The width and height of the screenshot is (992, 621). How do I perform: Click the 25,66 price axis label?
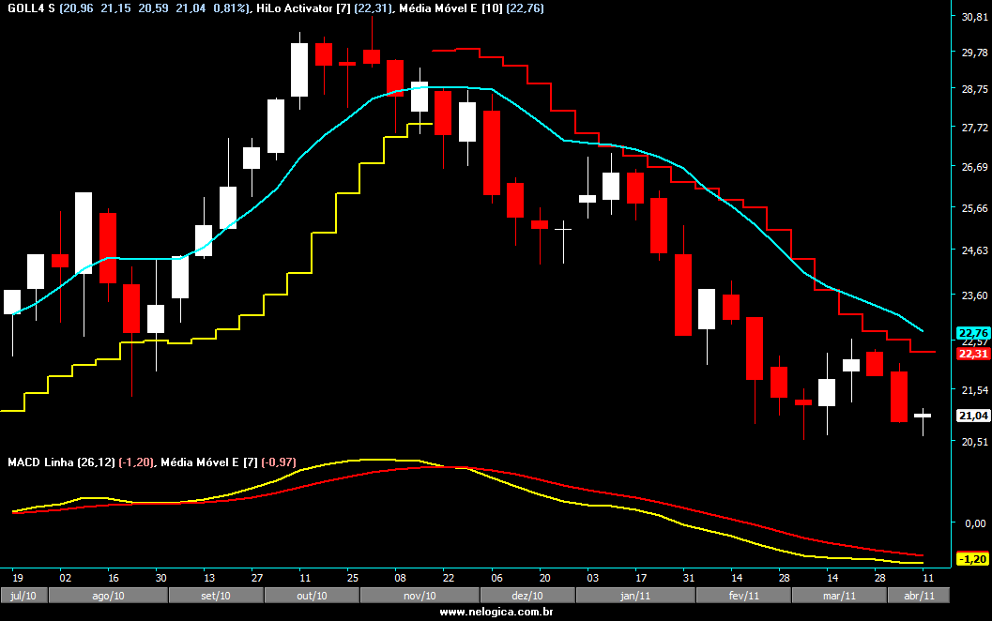[x=974, y=208]
